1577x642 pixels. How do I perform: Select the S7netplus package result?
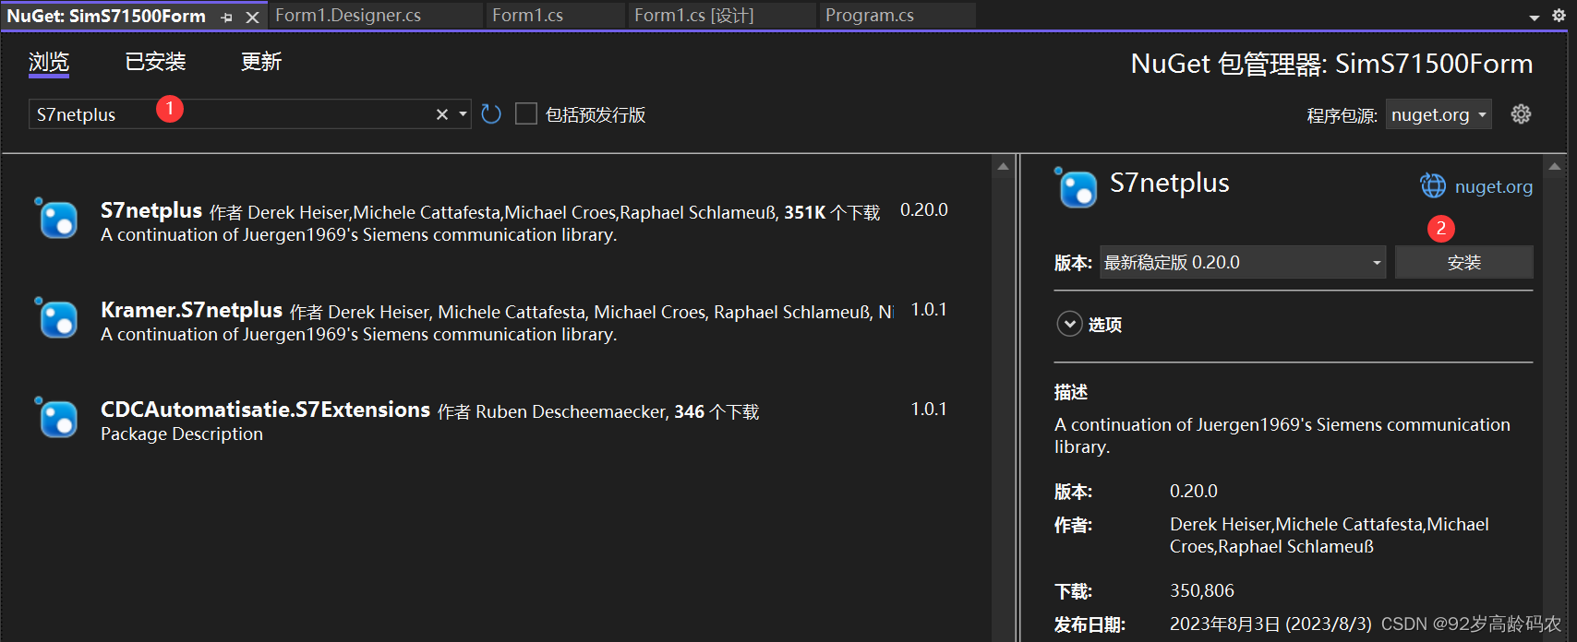(495, 221)
